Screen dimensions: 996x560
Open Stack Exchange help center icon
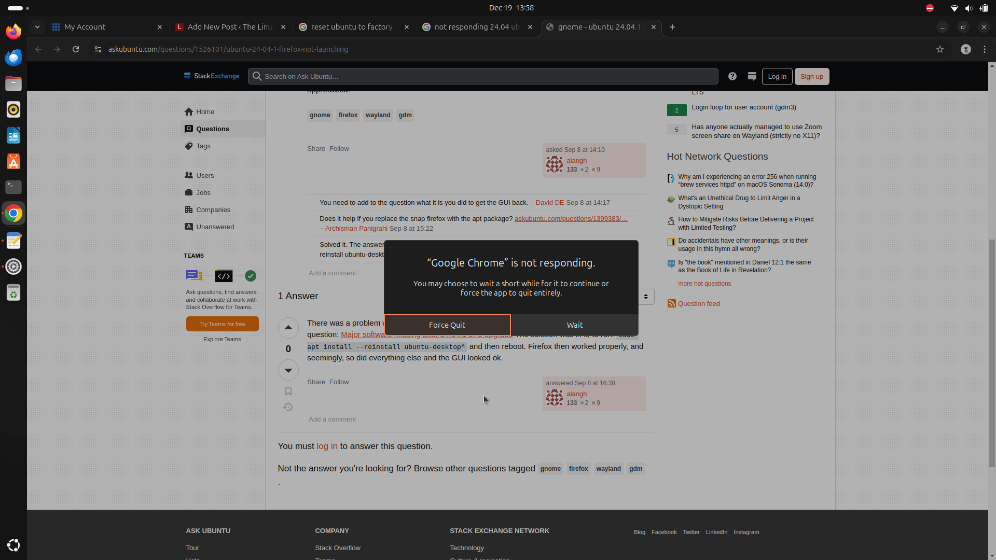732,76
